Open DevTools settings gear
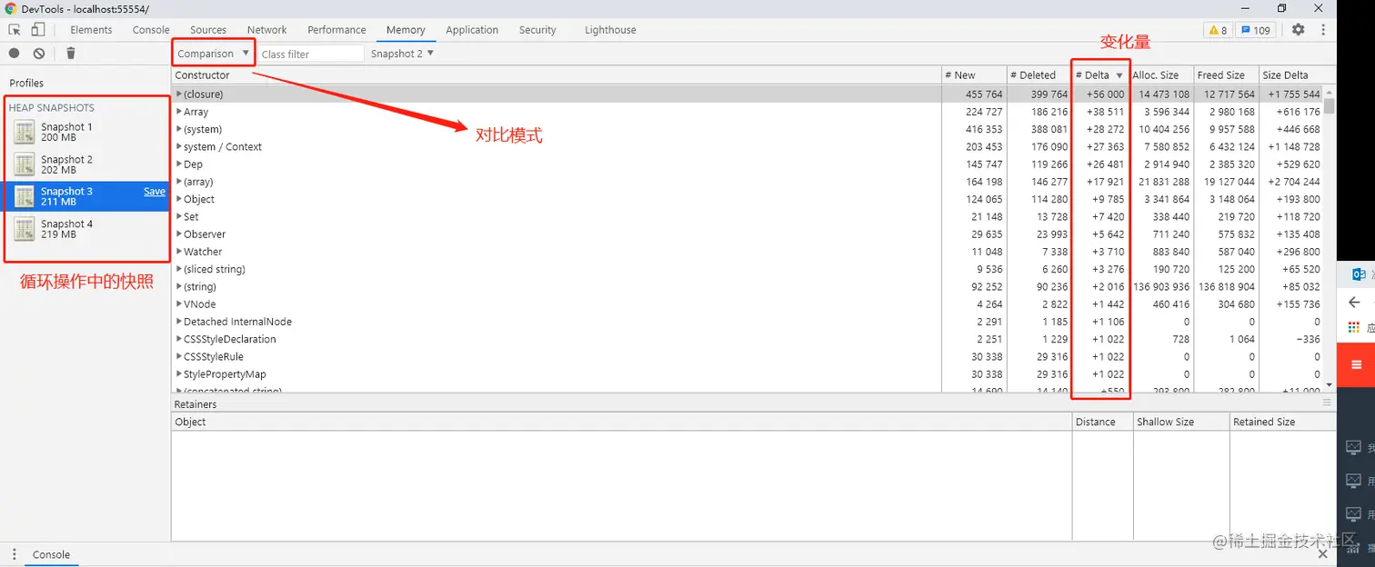This screenshot has height=567, width=1375. [1299, 29]
